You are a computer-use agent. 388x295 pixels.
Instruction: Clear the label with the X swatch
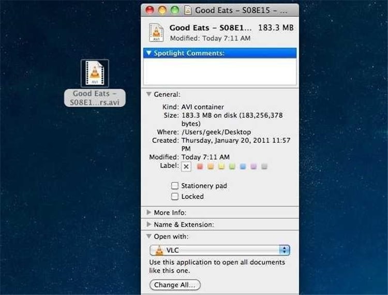186,167
